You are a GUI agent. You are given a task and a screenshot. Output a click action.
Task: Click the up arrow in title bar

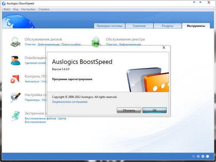200,2
